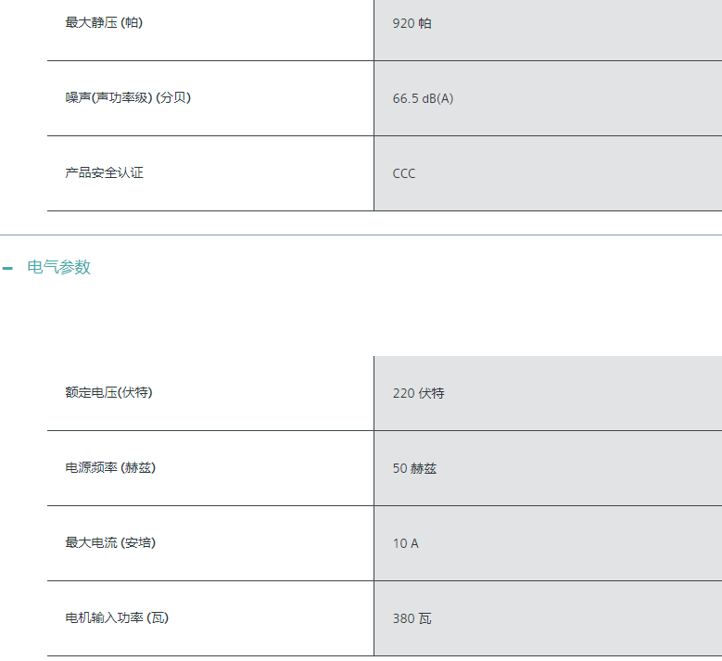
Task: Click the 50 赫兹 value cell
Action: tap(548, 468)
